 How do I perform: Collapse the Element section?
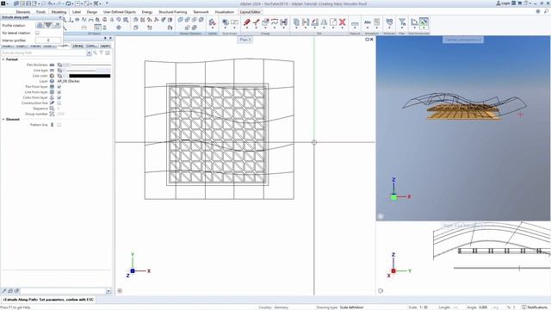point(3,120)
